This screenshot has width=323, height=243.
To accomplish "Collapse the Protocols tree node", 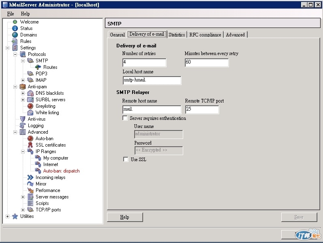I will 15,55.
